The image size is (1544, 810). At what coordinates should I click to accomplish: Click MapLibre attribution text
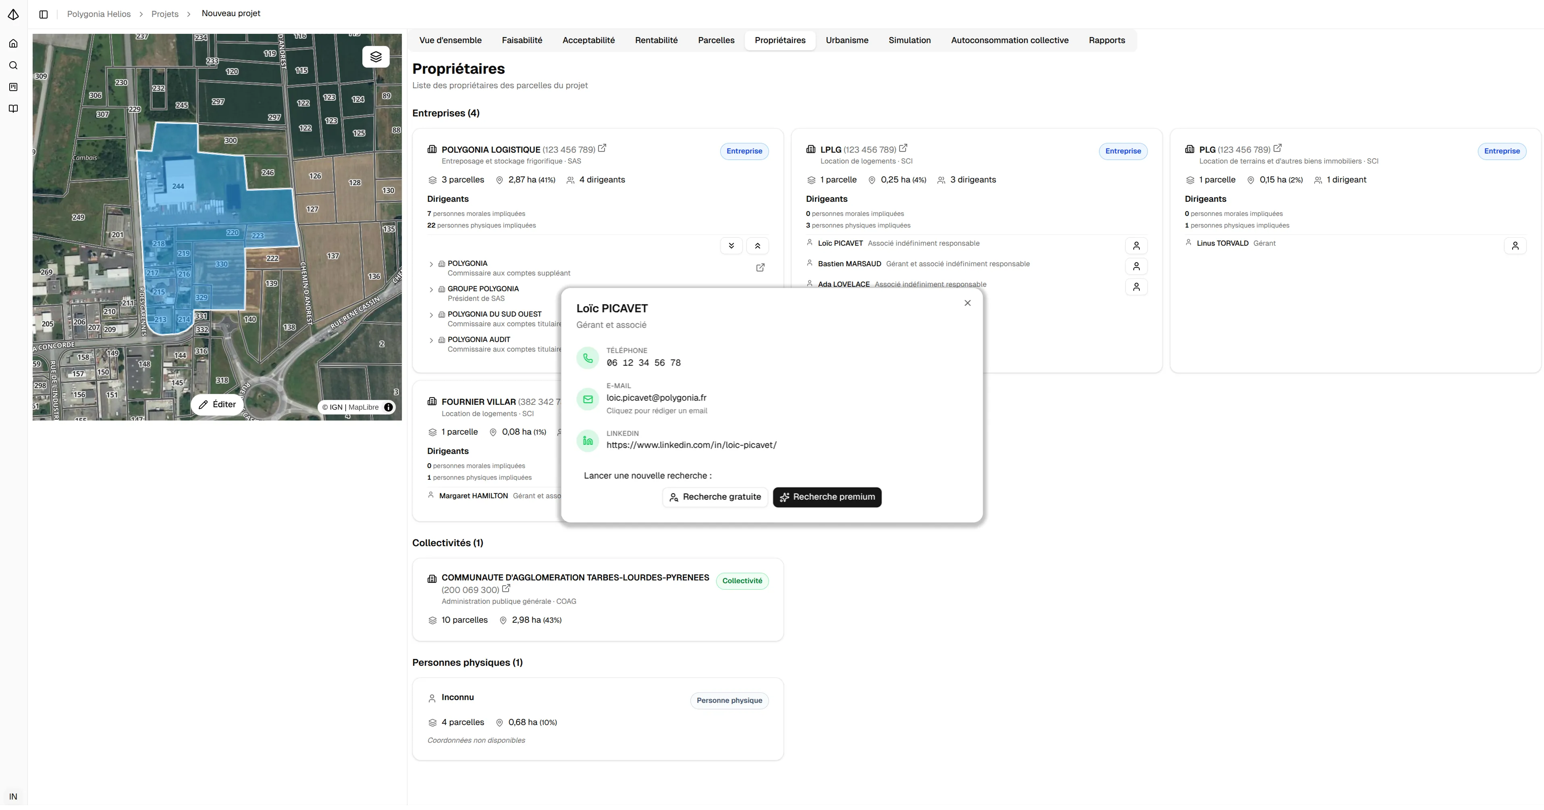[x=363, y=407]
